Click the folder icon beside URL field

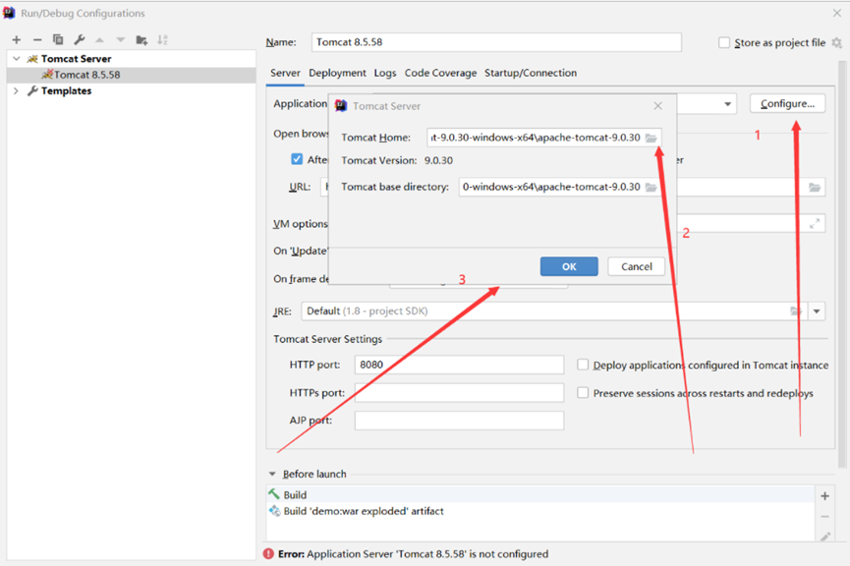point(815,188)
